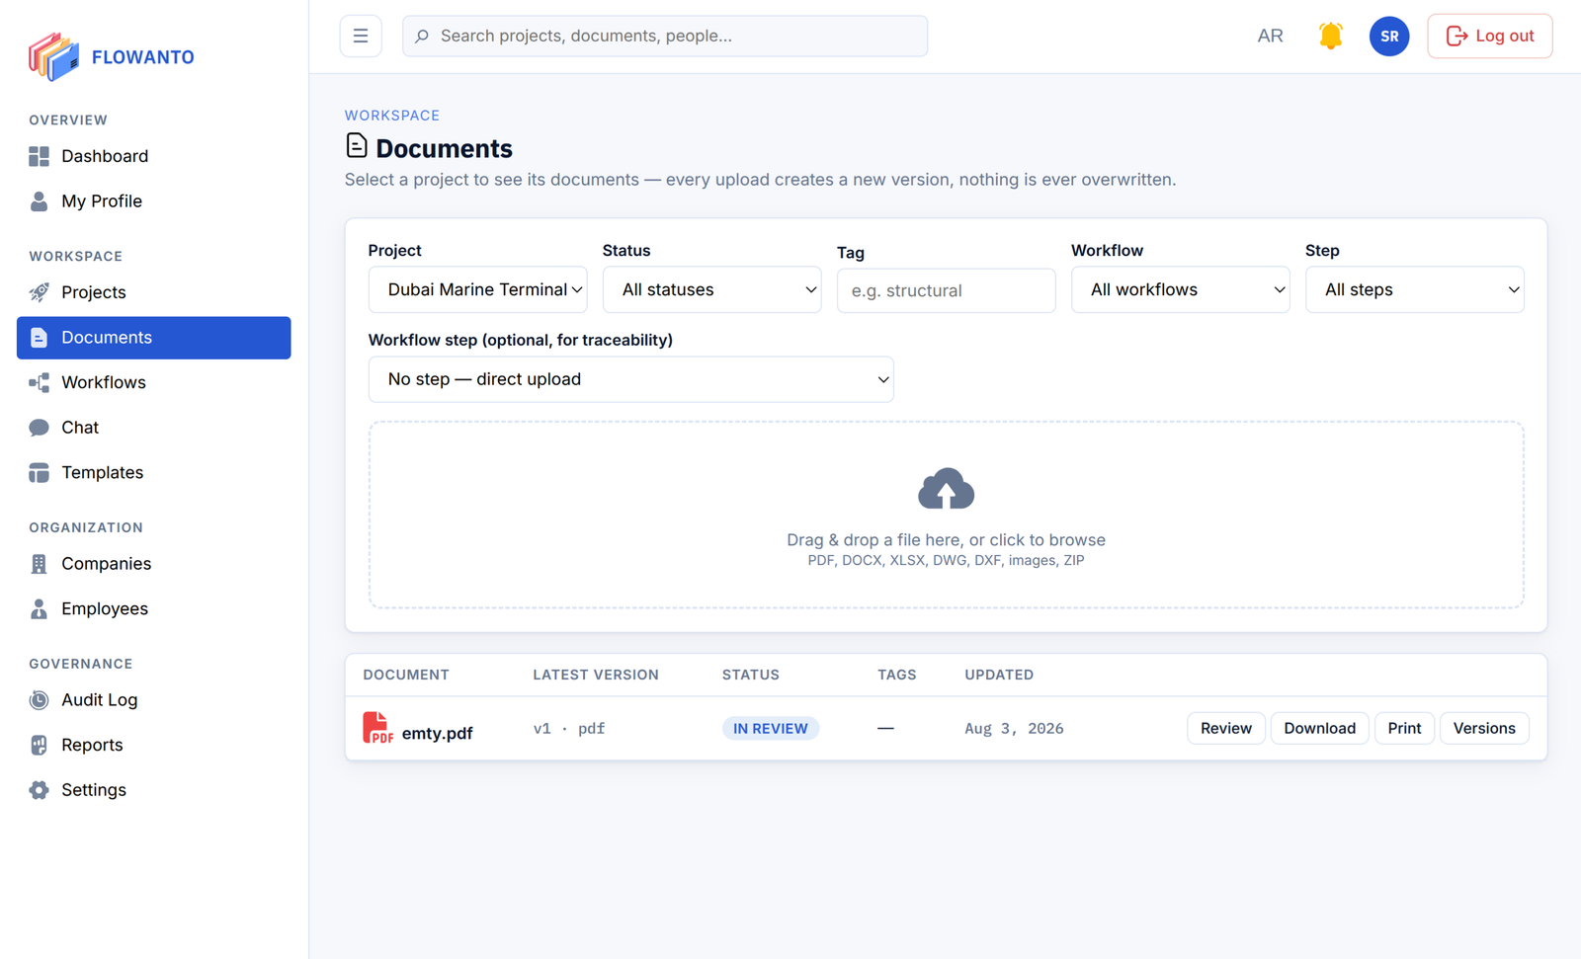Click the Settings gear icon
1581x959 pixels.
39,790
